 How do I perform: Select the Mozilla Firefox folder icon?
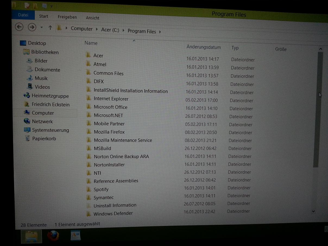(x=89, y=132)
